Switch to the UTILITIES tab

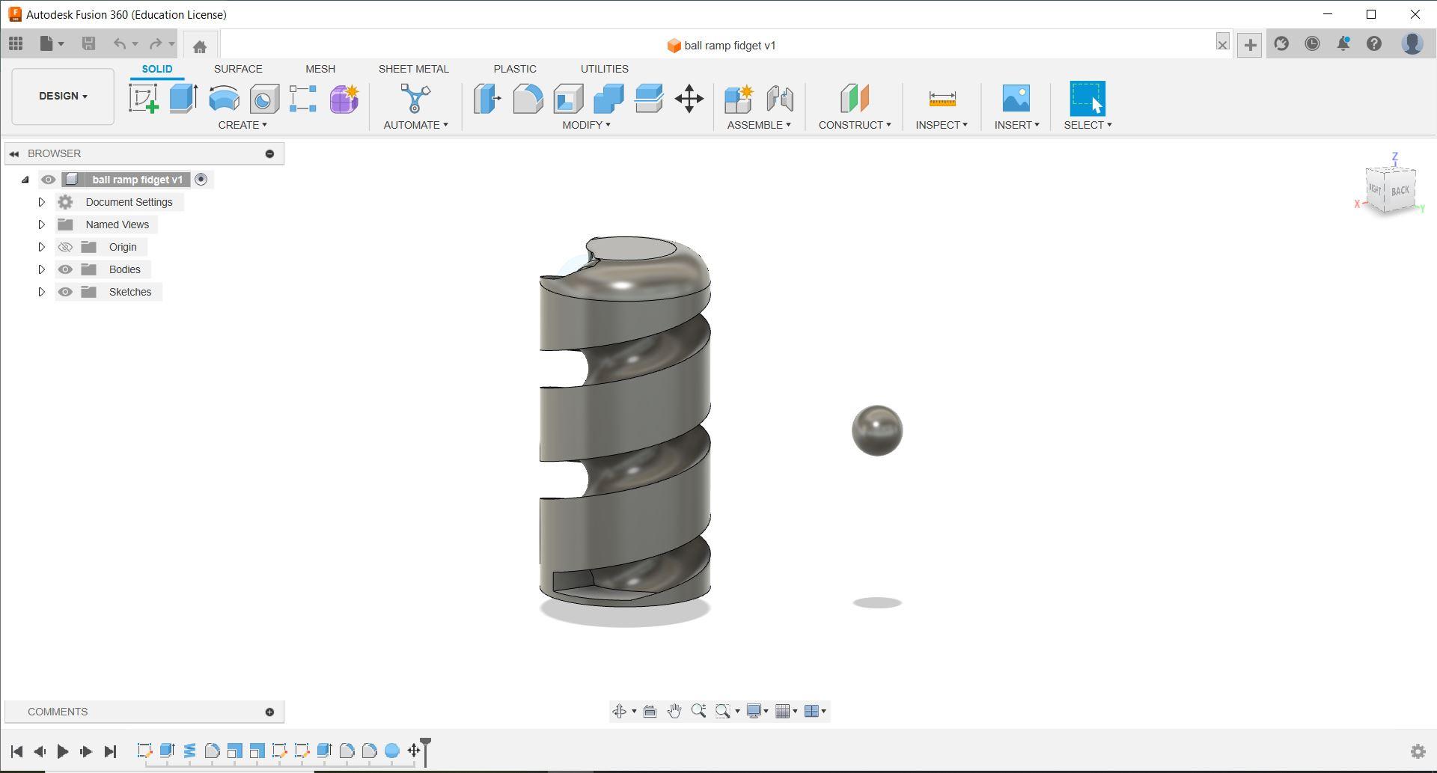605,69
